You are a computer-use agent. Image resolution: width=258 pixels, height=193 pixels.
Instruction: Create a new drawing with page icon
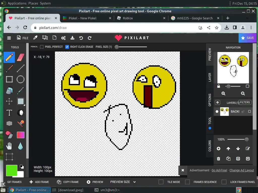(54, 38)
